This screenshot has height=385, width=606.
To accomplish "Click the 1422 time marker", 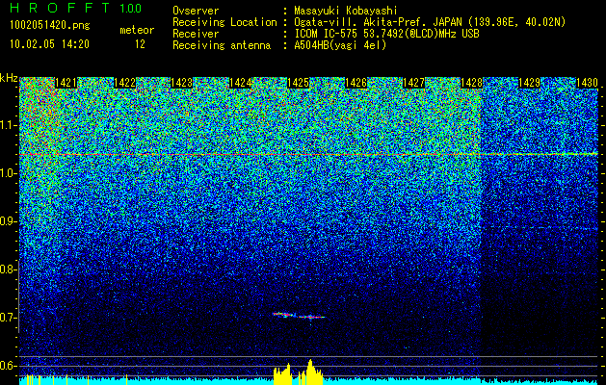I will click(x=124, y=83).
